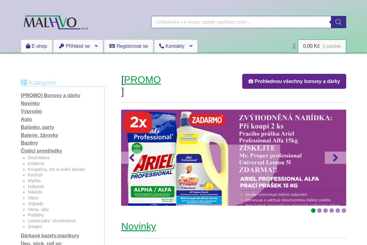This screenshot has width=367, height=245.
Task: Open Deo, stick, roll on category
Action: (x=41, y=243)
